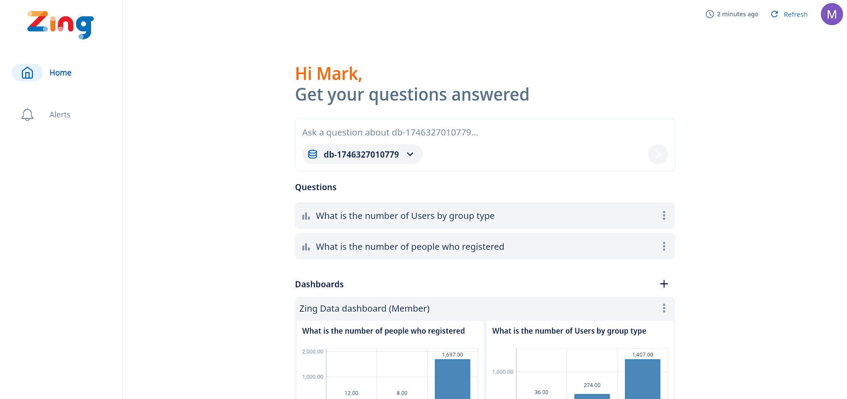Open the Zing Data dashboard (Member) title

pos(364,309)
